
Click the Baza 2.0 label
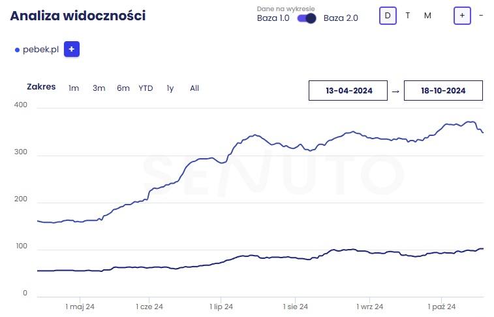[x=341, y=18]
